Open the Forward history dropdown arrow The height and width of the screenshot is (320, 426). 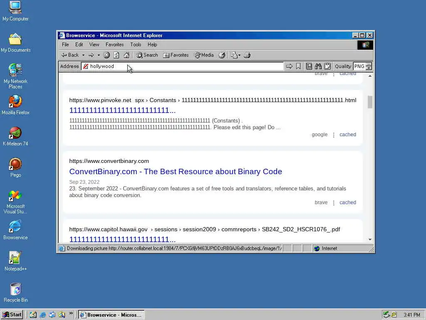[x=99, y=55]
